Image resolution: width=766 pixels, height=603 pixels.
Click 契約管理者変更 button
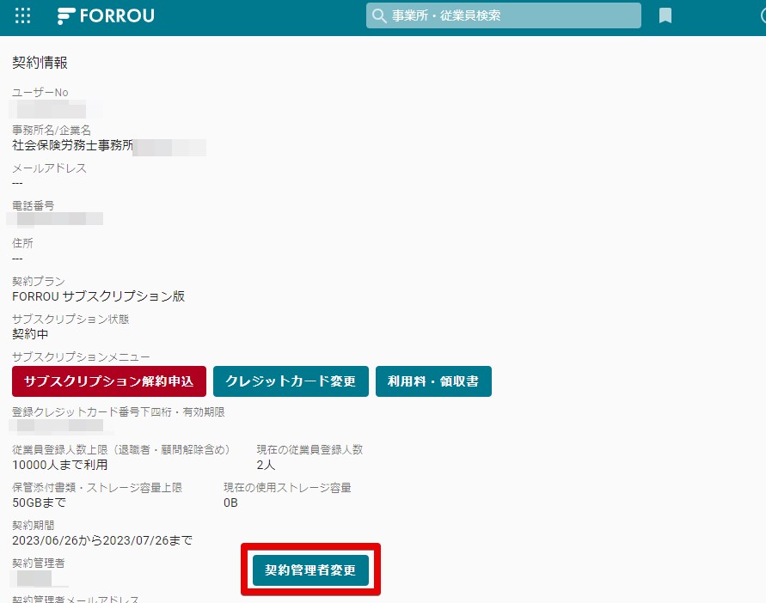coord(310,569)
